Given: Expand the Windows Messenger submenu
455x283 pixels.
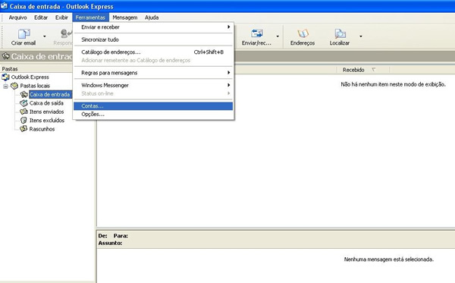Looking at the screenshot, I should 153,85.
